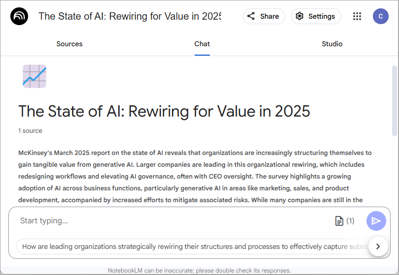Open the Google apps grid
The image size is (399, 275).
tap(357, 16)
